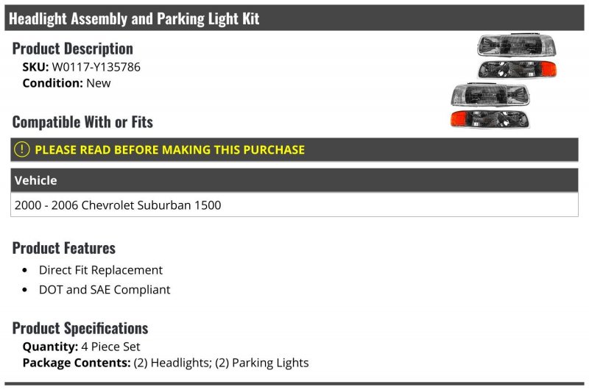Click the SKU label
This screenshot has width=589, height=390.
point(35,67)
